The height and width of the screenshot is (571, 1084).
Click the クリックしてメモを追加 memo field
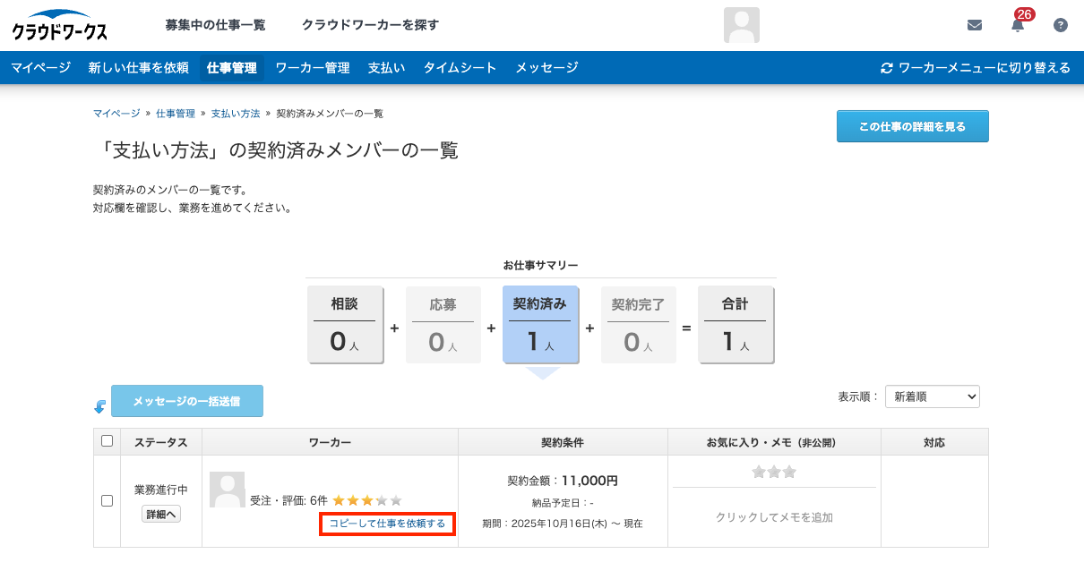(x=774, y=517)
